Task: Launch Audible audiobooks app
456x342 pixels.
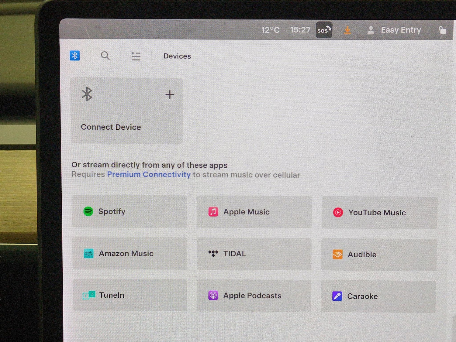Action: [379, 255]
